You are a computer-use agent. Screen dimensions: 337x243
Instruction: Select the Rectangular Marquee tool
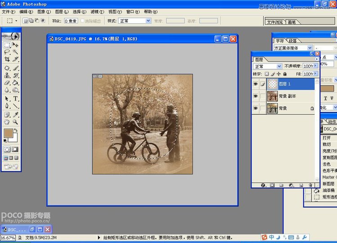[x=7, y=45]
